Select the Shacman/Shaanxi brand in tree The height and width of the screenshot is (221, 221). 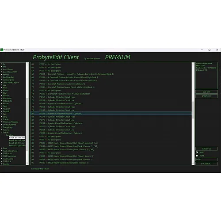point(11,122)
